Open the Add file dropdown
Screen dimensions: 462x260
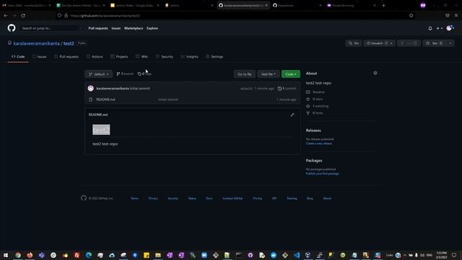[268, 74]
